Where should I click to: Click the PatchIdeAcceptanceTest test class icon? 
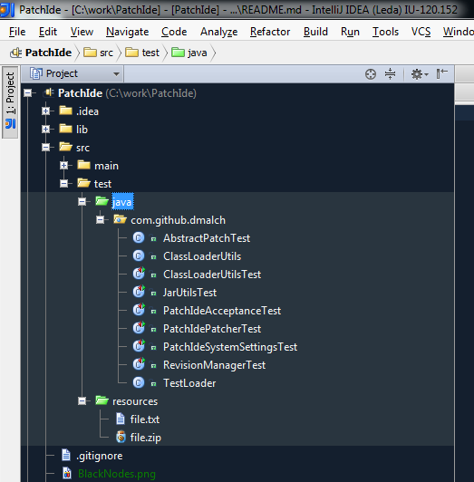click(139, 310)
